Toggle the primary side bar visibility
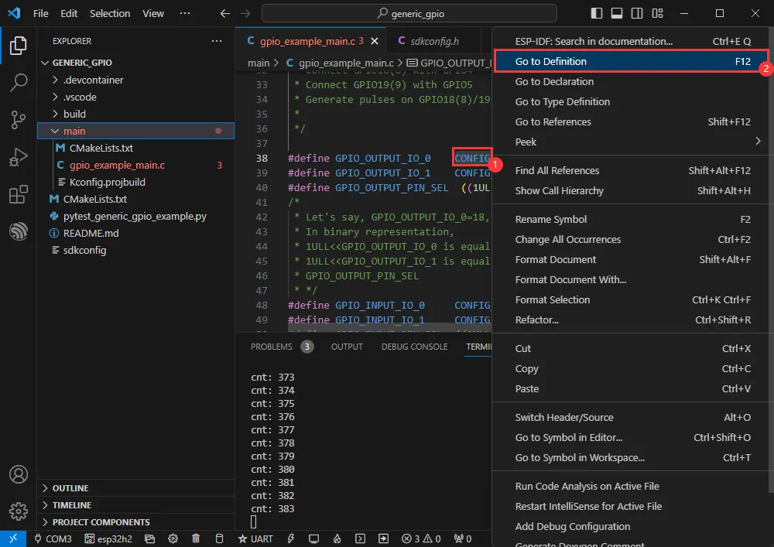The width and height of the screenshot is (774, 547). (596, 13)
